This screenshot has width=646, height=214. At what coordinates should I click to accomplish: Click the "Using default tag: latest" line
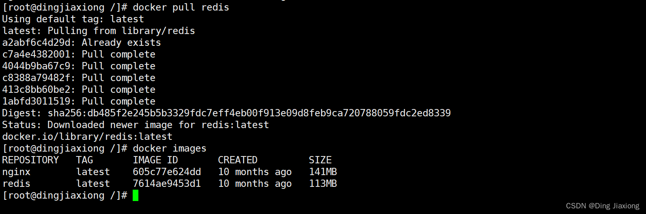pos(73,19)
